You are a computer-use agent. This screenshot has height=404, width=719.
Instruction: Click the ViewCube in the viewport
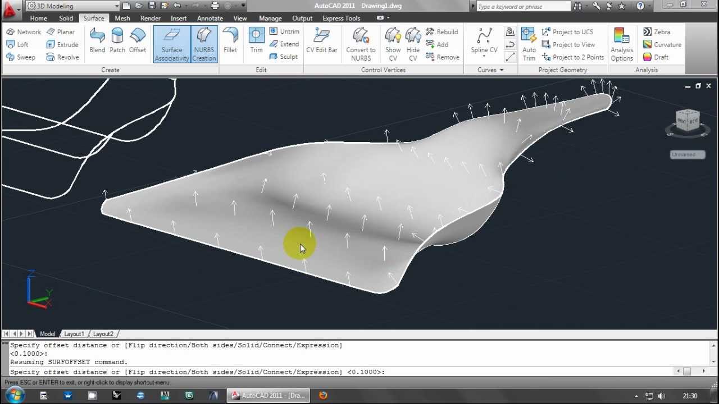pyautogui.click(x=688, y=122)
